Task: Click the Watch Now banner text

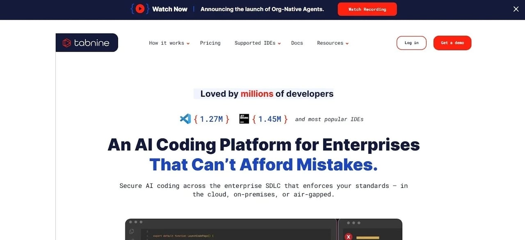Action: pos(170,9)
